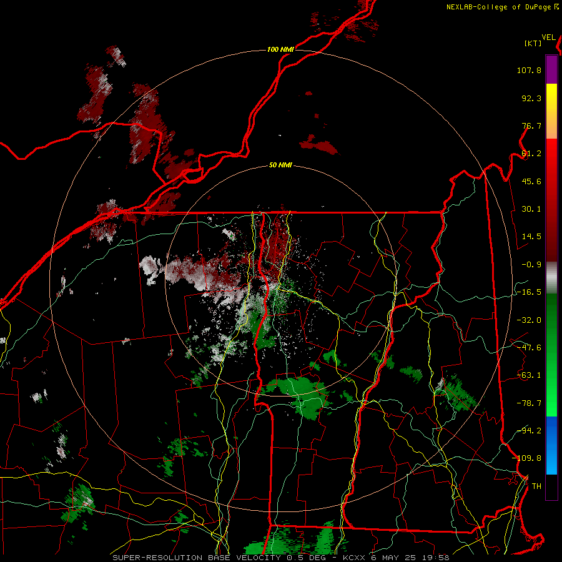
Task: Select the 14.5 scale value
Action: point(531,237)
